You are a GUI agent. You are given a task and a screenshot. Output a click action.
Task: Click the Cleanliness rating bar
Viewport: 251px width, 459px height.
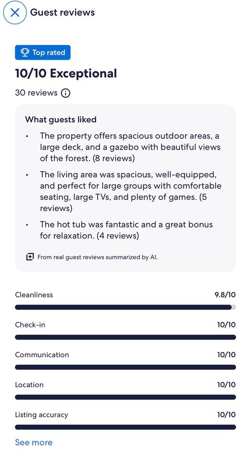(x=125, y=307)
